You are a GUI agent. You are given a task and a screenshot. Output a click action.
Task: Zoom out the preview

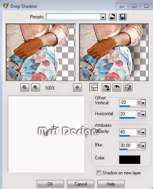point(25,87)
